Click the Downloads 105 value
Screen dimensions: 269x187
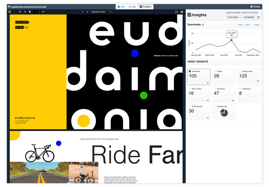pos(193,76)
